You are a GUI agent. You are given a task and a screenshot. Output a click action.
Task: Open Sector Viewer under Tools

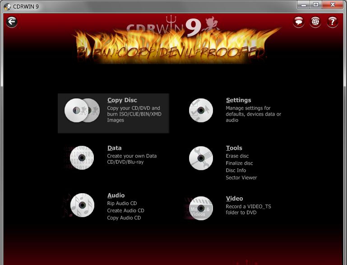pyautogui.click(x=241, y=177)
